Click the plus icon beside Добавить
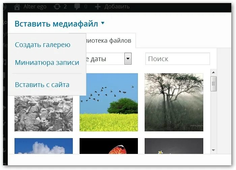 click(x=98, y=7)
